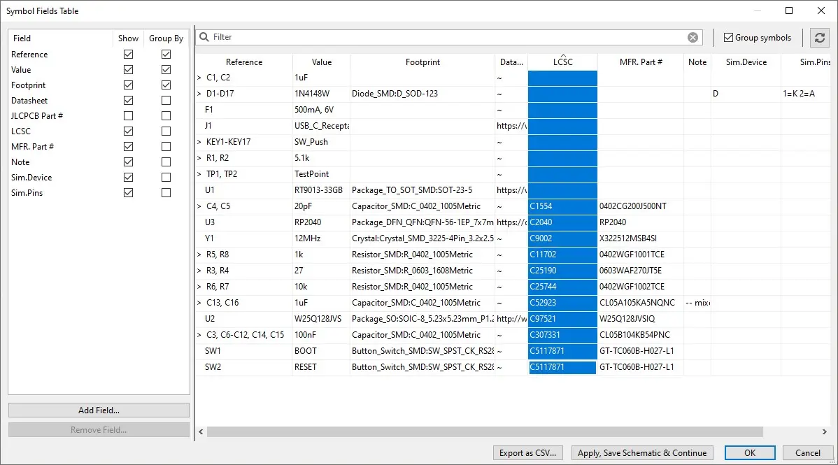This screenshot has width=838, height=465.
Task: Expand the TP1, TP2 group row
Action: pos(199,174)
